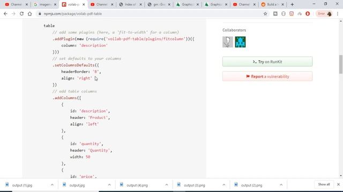Close the voilab npm tab
This screenshot has width=343, height=192.
point(84,4)
